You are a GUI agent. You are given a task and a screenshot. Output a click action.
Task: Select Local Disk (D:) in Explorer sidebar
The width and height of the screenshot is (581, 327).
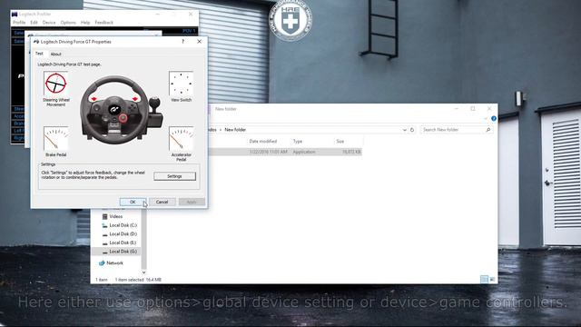click(x=123, y=234)
